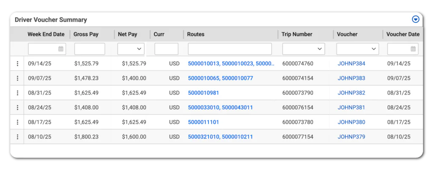Select trip number 6000074760
This screenshot has width=433, height=171.
(x=298, y=64)
